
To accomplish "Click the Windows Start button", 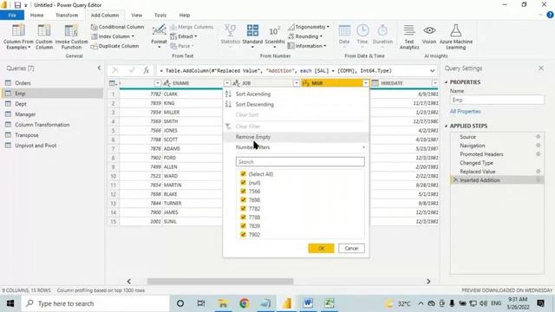I will click(x=10, y=303).
